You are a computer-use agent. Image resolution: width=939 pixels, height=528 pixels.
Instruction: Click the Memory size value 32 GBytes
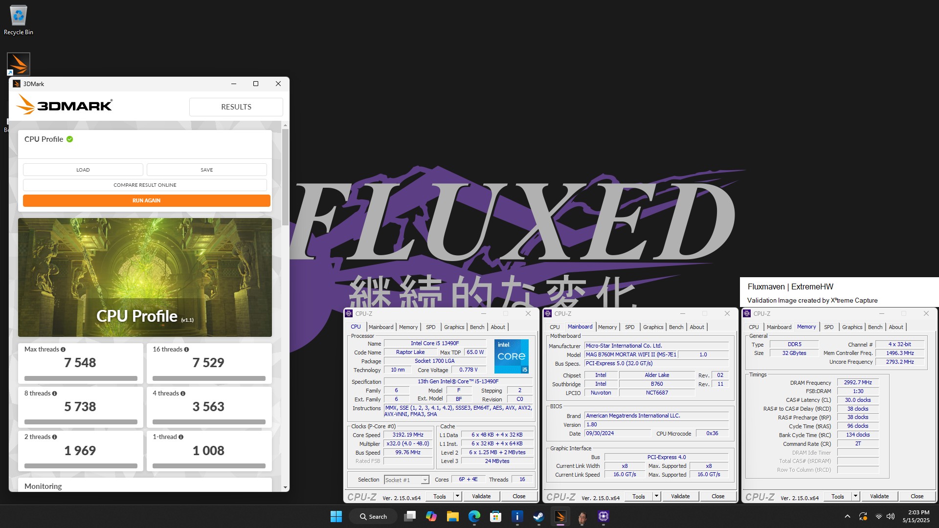point(794,353)
